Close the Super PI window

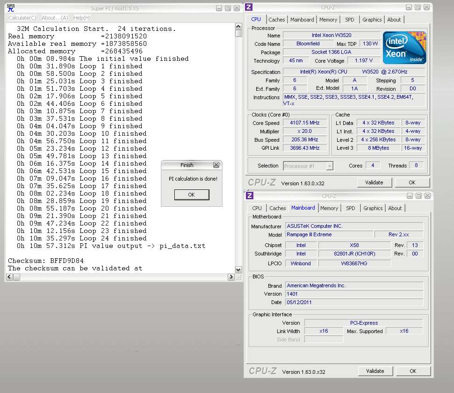click(237, 8)
